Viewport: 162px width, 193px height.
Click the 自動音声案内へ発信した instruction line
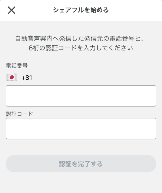[x=80, y=39]
